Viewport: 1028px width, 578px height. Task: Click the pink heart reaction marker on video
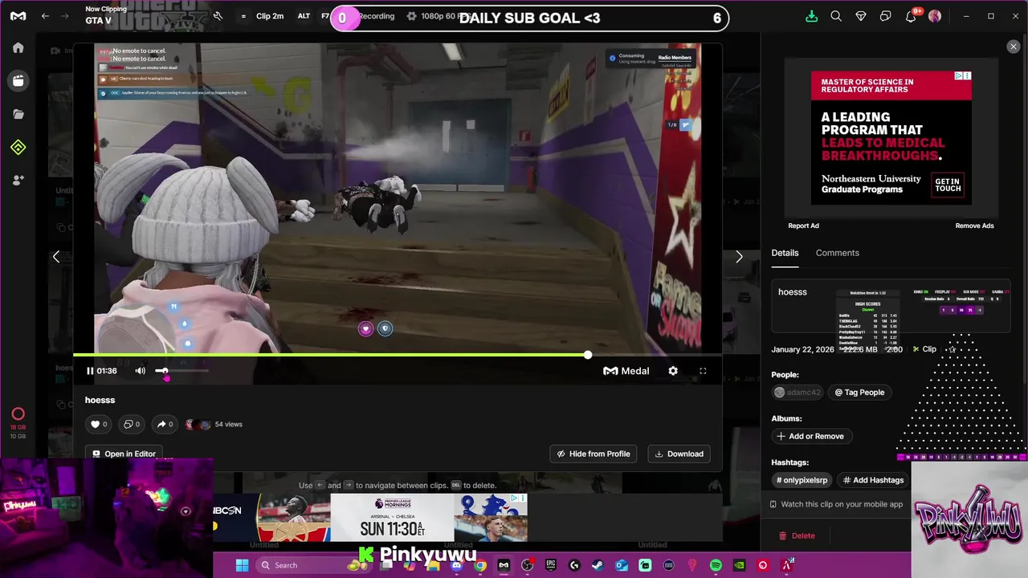click(x=365, y=328)
